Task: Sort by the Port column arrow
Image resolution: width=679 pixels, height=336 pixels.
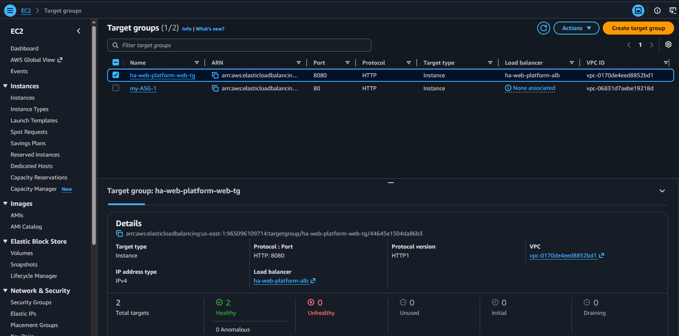Action: click(x=348, y=63)
